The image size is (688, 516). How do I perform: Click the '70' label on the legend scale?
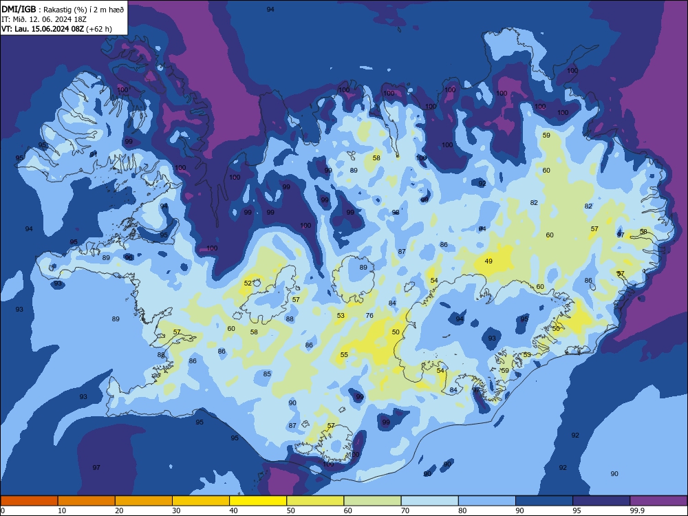click(x=405, y=510)
